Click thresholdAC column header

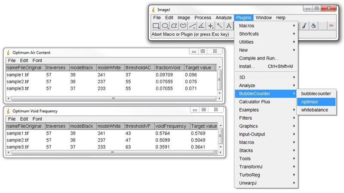click(x=139, y=68)
